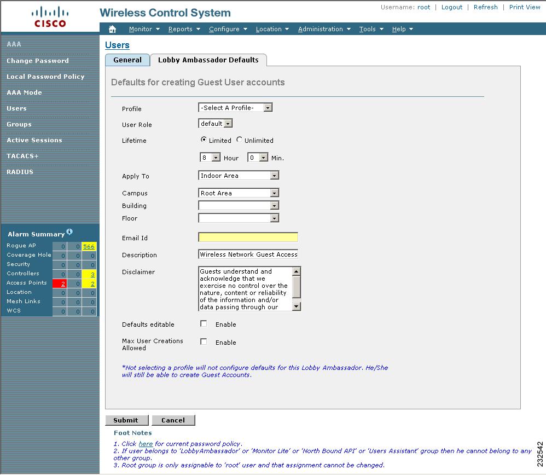
Task: Open the Floor dropdown
Action: coord(239,218)
